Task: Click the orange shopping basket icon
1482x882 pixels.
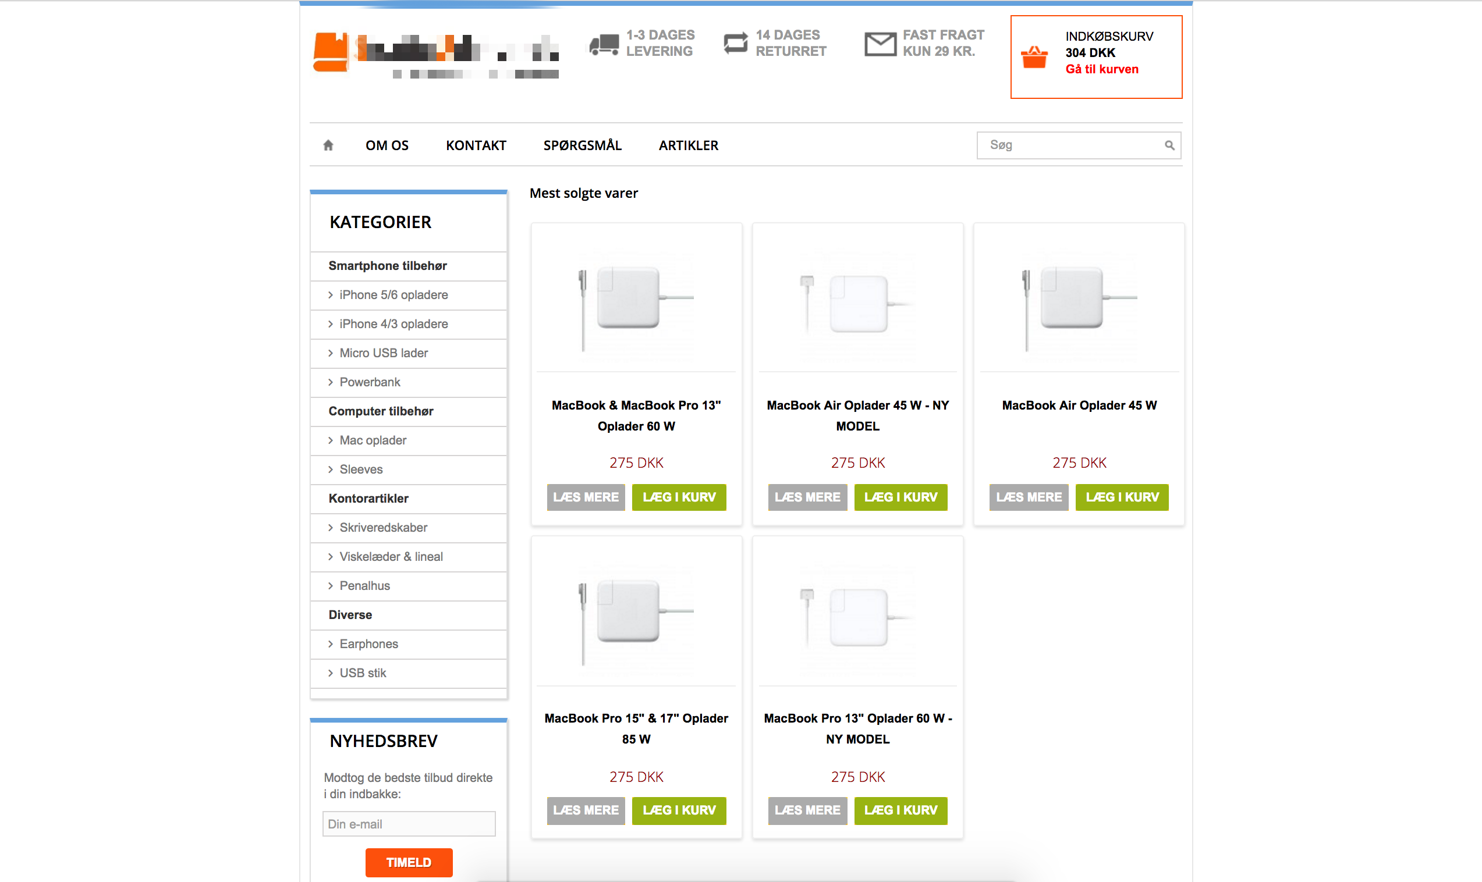Action: pyautogui.click(x=1034, y=58)
